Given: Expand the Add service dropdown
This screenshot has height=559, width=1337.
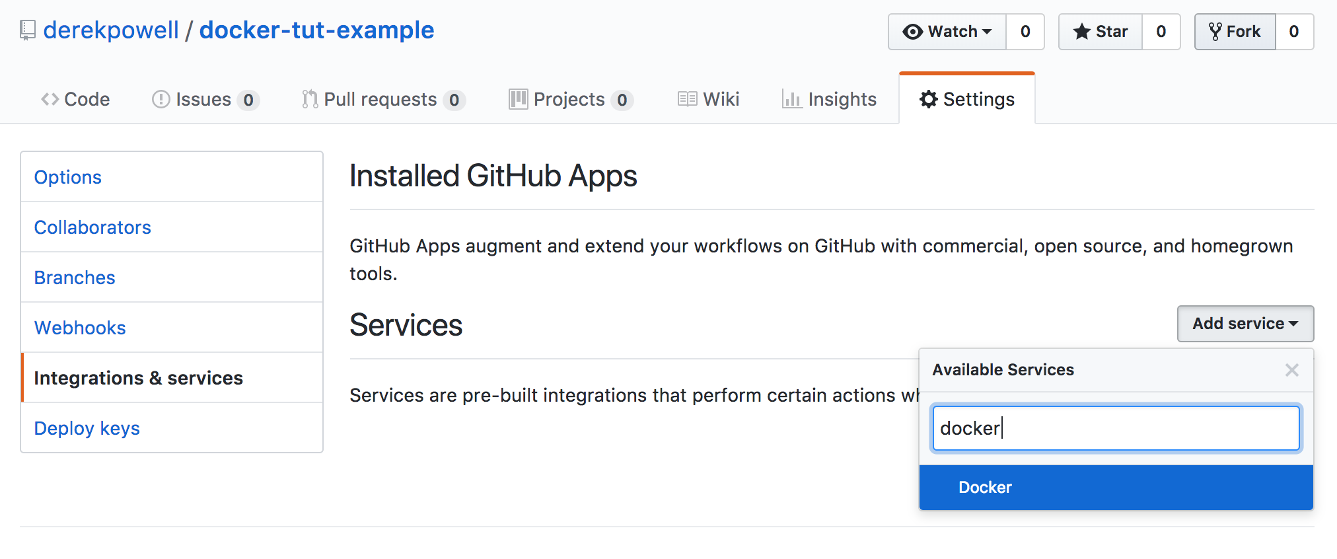Looking at the screenshot, I should point(1245,324).
